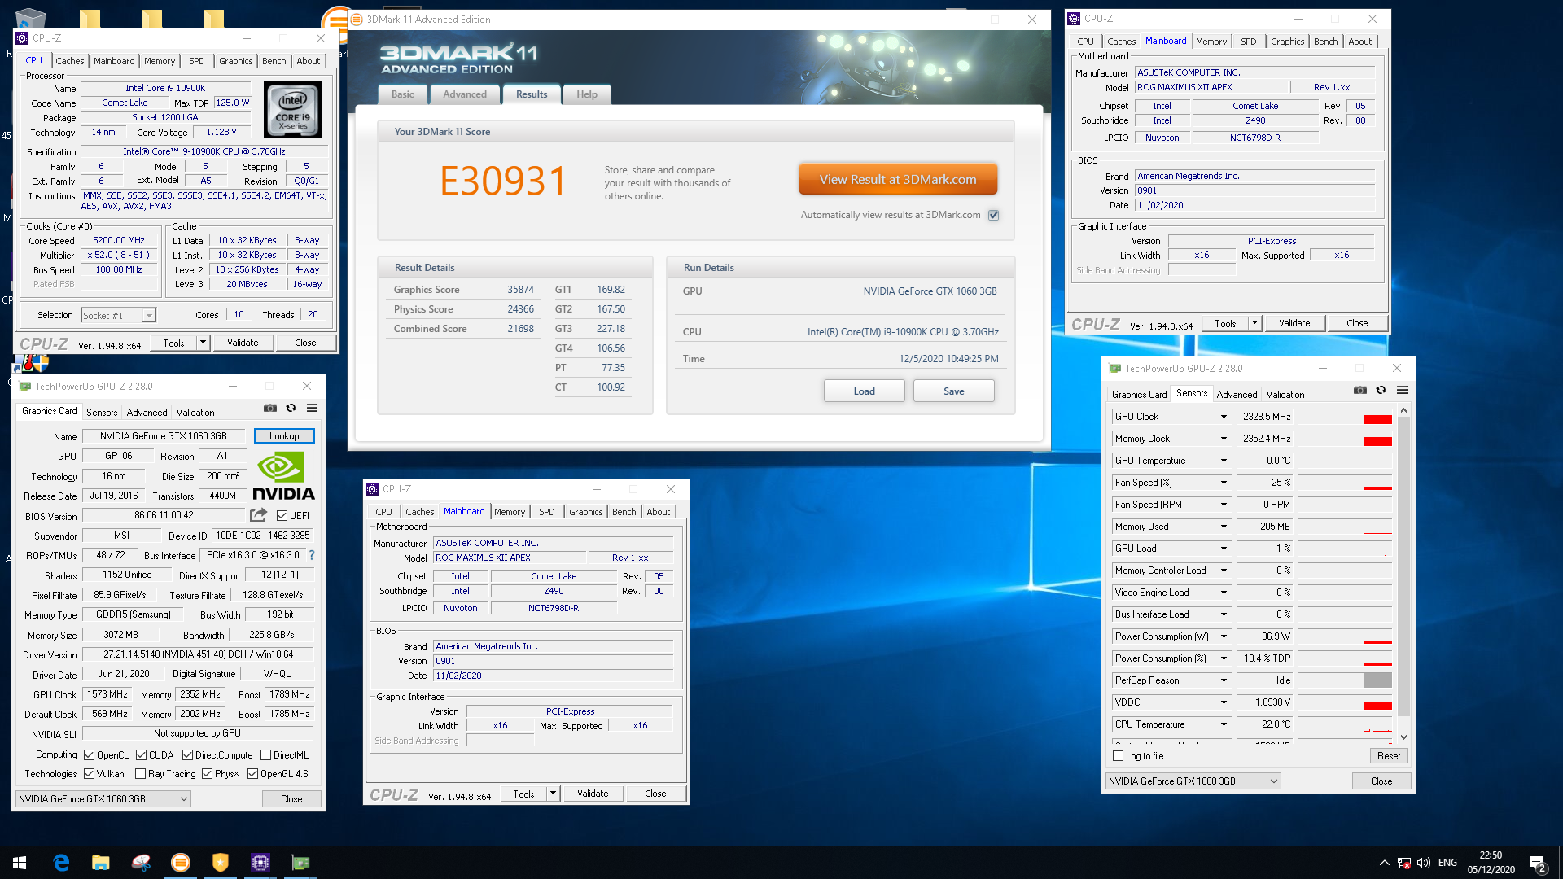Click Reset button in GPU-Z Sensors window

1389,756
